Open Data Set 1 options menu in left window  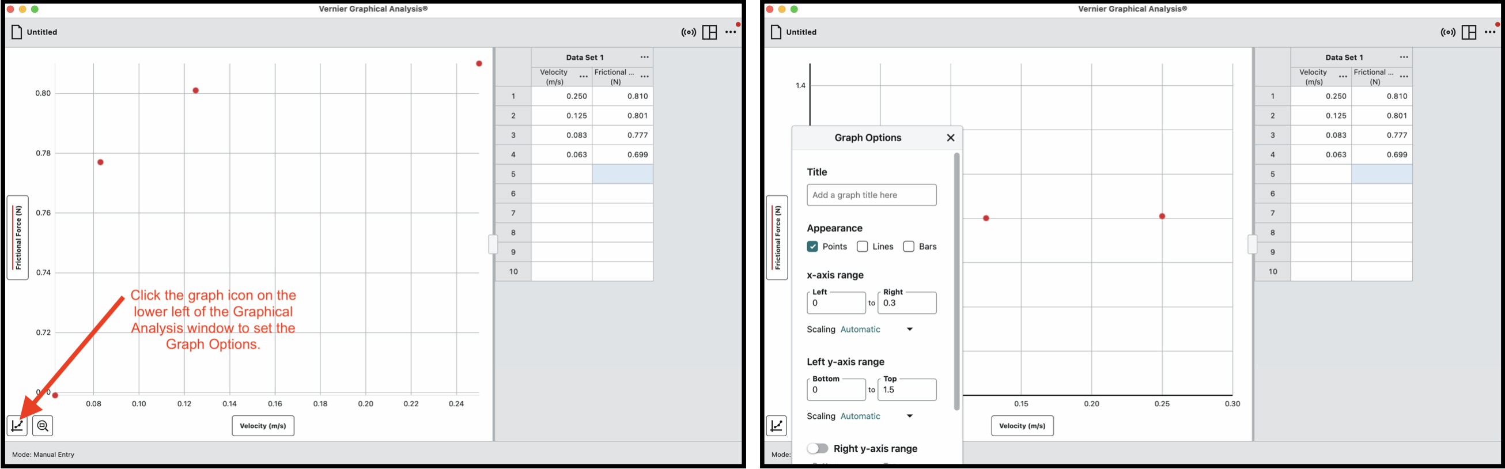pyautogui.click(x=644, y=57)
